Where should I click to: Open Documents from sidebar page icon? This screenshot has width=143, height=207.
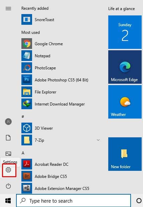point(8,138)
